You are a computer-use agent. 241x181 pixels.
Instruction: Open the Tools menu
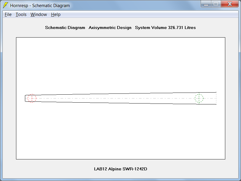click(x=21, y=14)
